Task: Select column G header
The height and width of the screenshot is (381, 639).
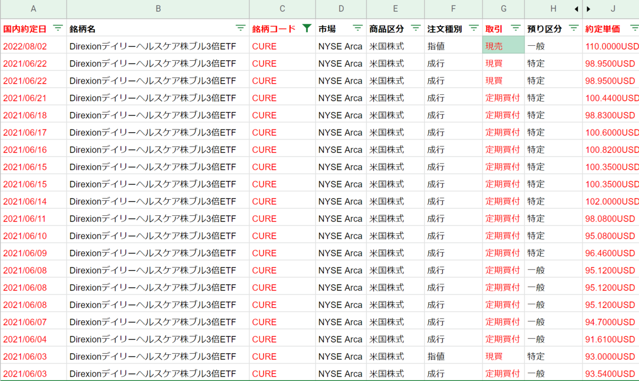Action: pos(504,9)
